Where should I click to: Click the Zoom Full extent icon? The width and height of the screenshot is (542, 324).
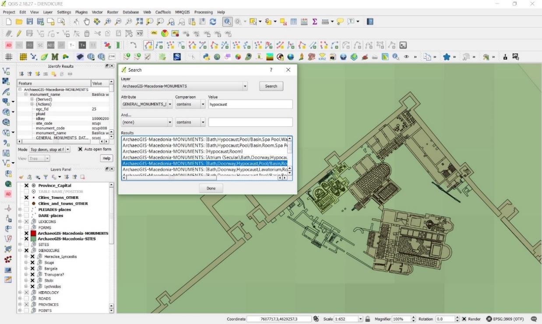tap(140, 21)
